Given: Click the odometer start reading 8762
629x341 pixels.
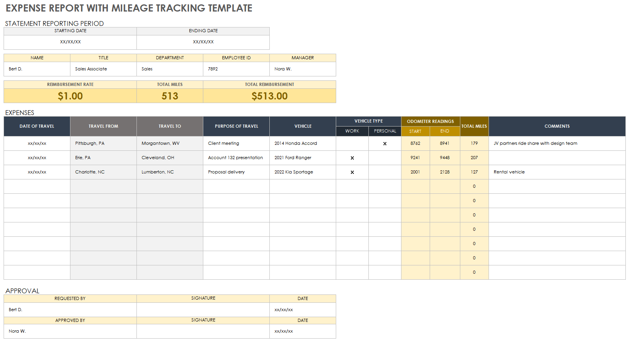Looking at the screenshot, I should click(415, 143).
